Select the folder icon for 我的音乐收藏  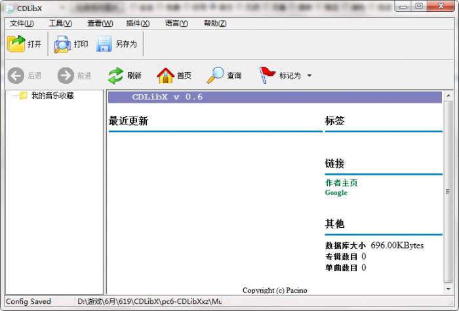click(x=23, y=96)
